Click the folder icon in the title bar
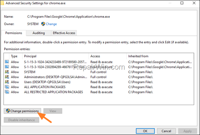 click(2, 3)
